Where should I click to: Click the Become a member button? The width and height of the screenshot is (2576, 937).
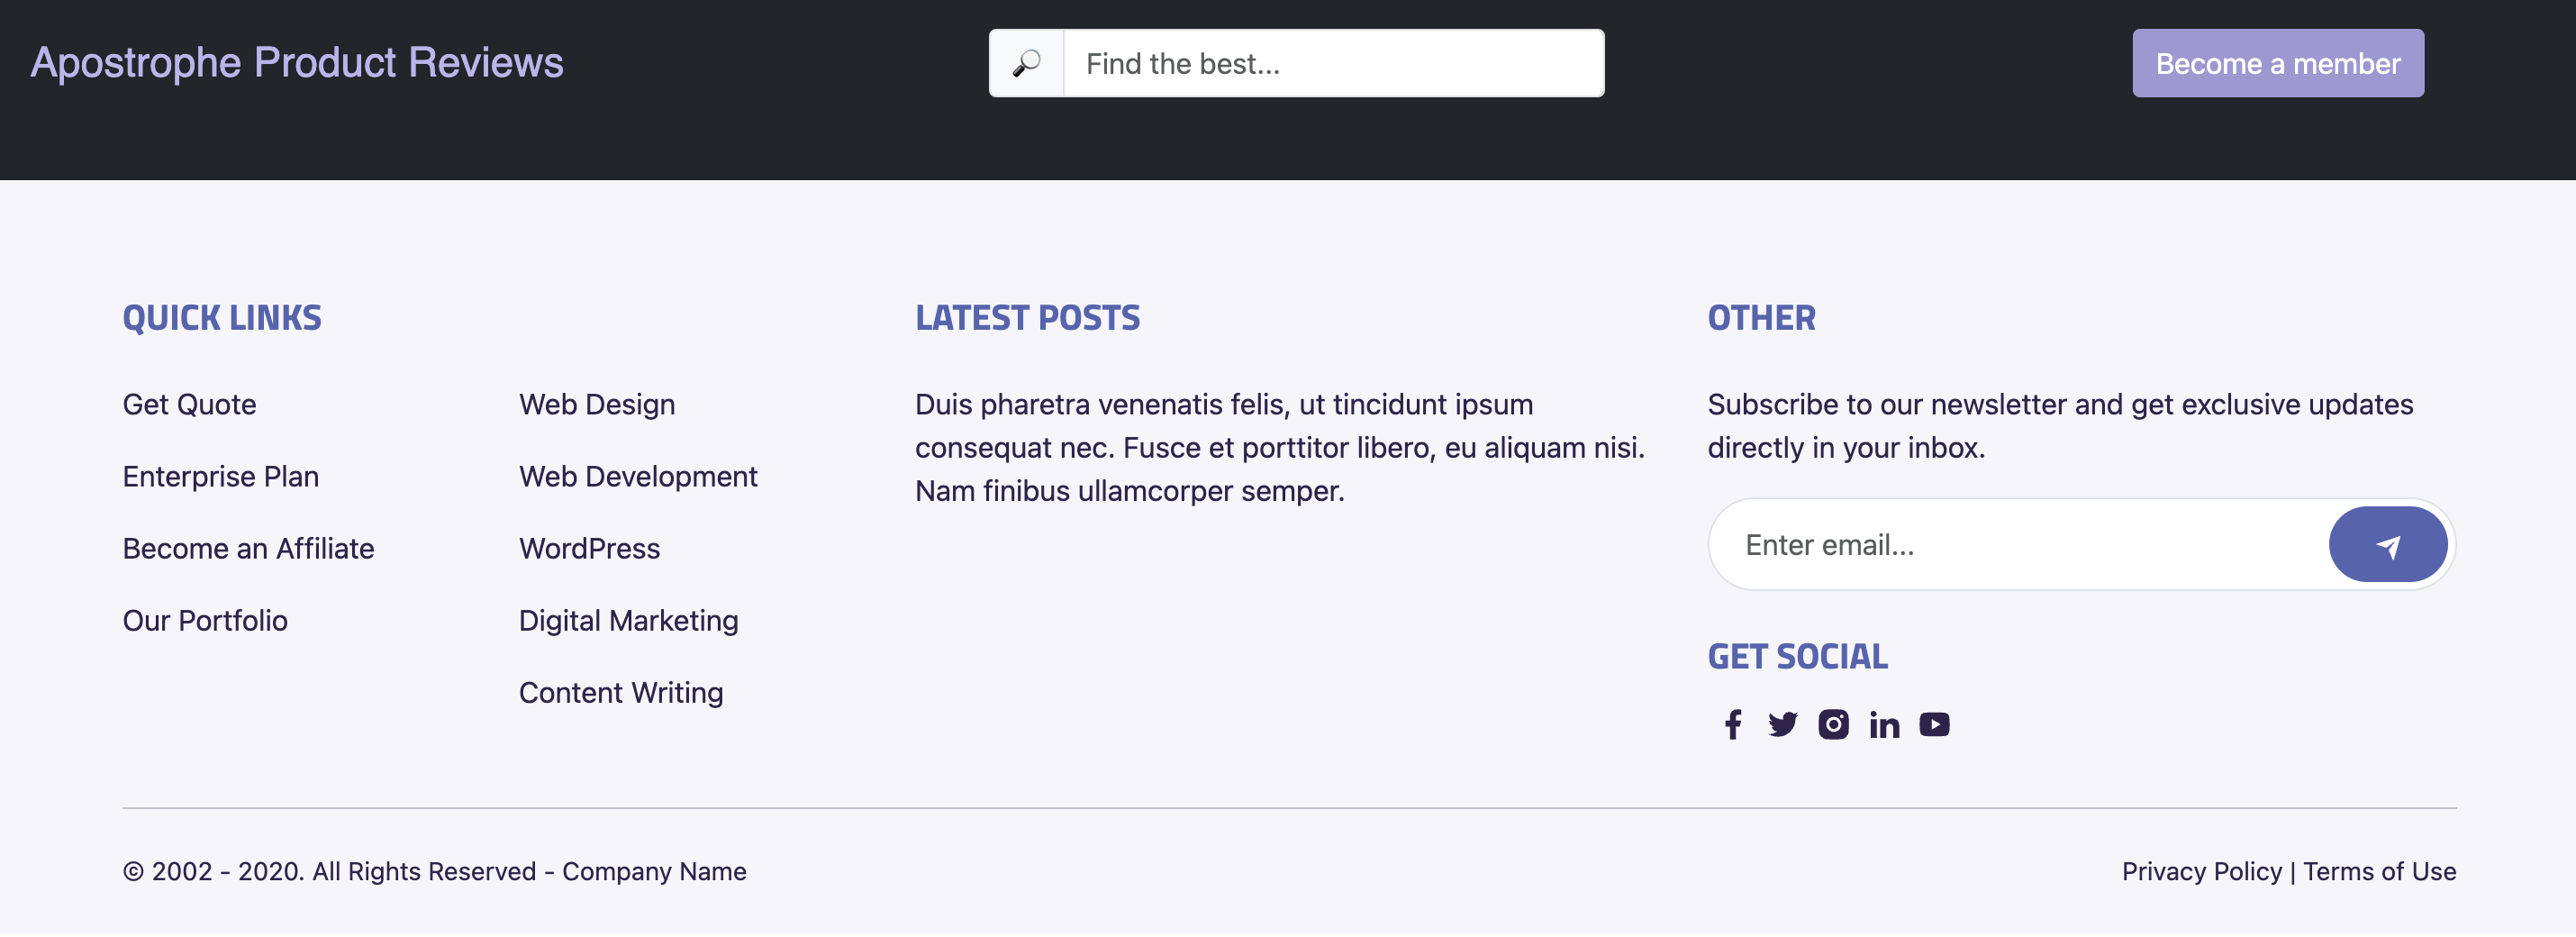point(2278,62)
